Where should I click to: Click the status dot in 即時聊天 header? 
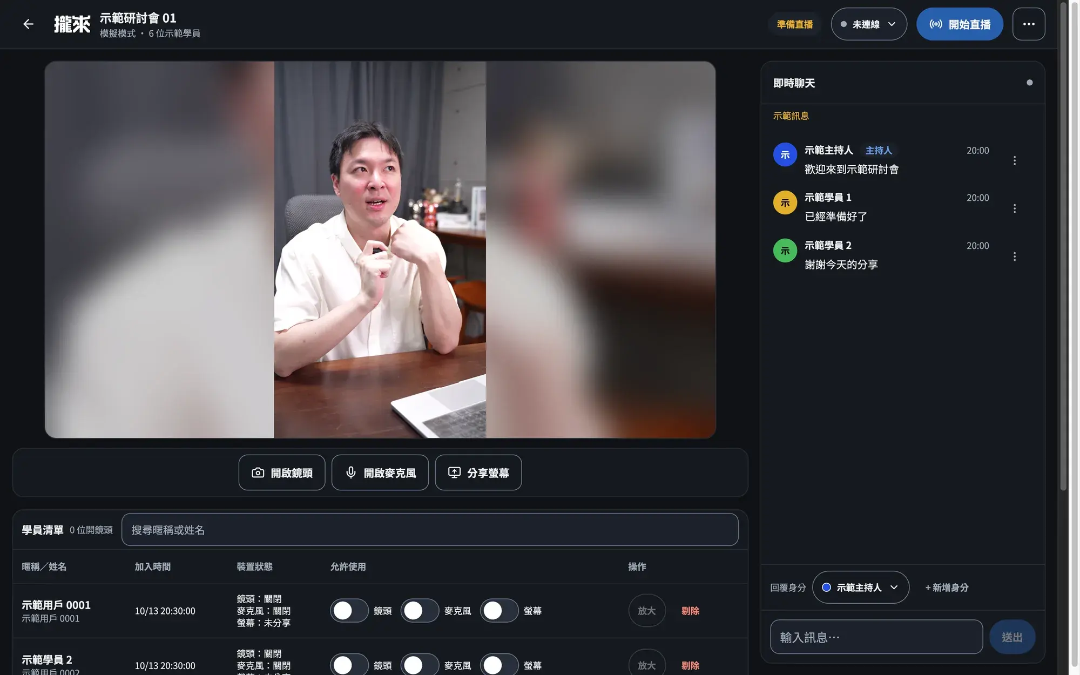coord(1029,83)
